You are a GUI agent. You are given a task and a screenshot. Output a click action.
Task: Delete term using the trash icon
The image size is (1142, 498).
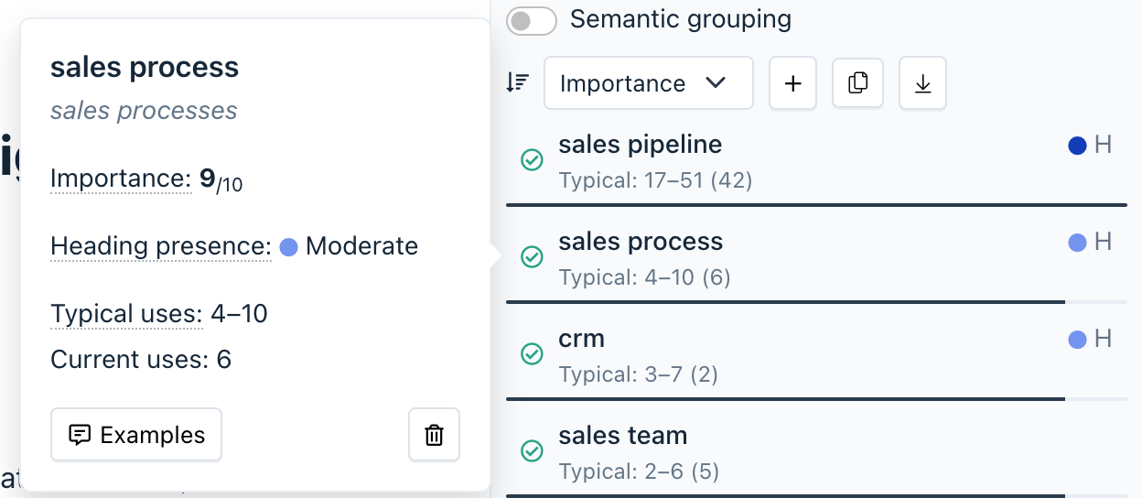pyautogui.click(x=434, y=435)
